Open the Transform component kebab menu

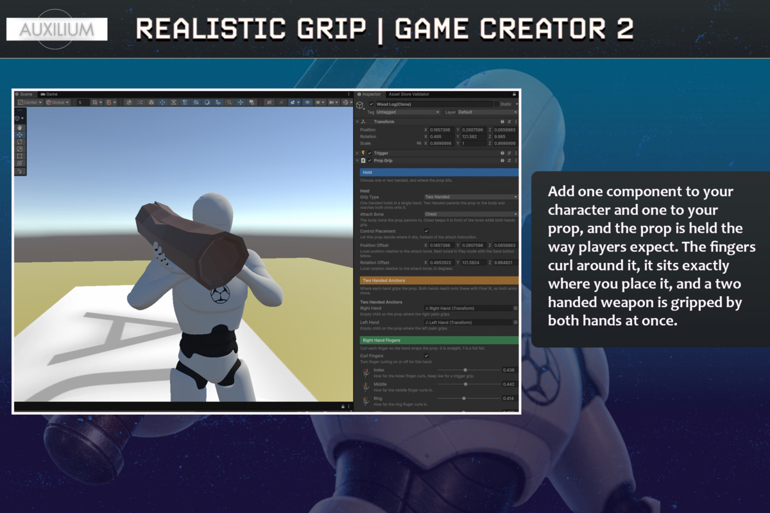pyautogui.click(x=516, y=122)
